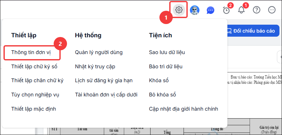
Task: Select Nhật ký truy cập
Action: point(95,67)
